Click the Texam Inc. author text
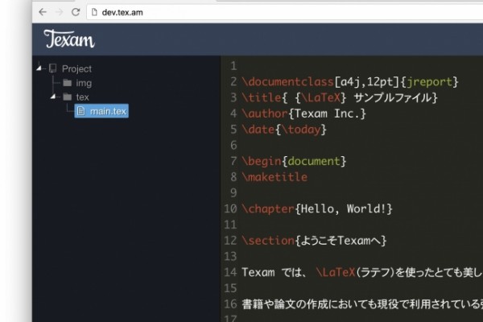The width and height of the screenshot is (483, 322). pos(327,114)
